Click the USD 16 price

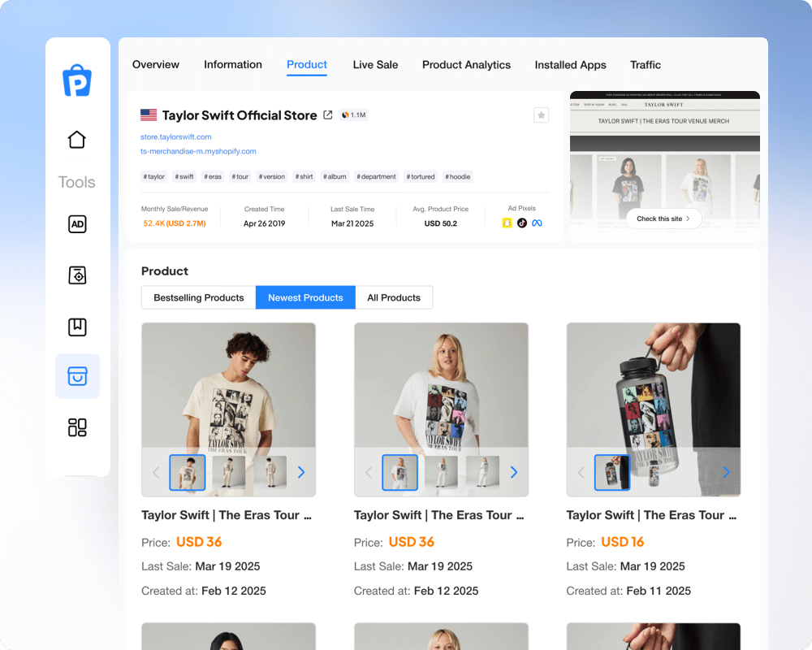point(623,542)
